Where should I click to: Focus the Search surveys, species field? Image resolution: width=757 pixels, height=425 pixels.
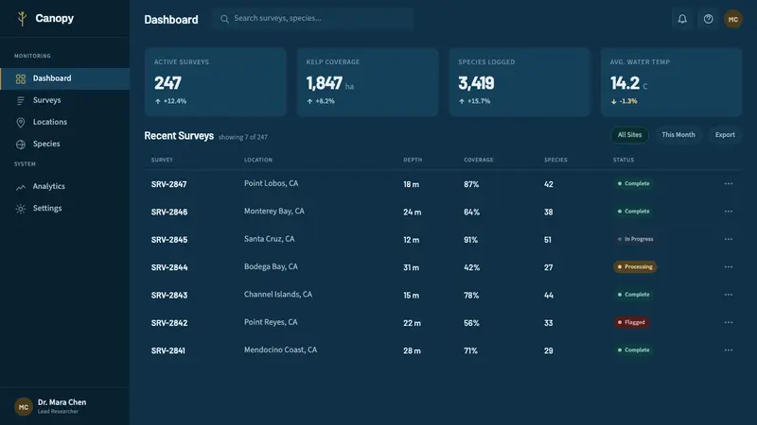point(313,19)
